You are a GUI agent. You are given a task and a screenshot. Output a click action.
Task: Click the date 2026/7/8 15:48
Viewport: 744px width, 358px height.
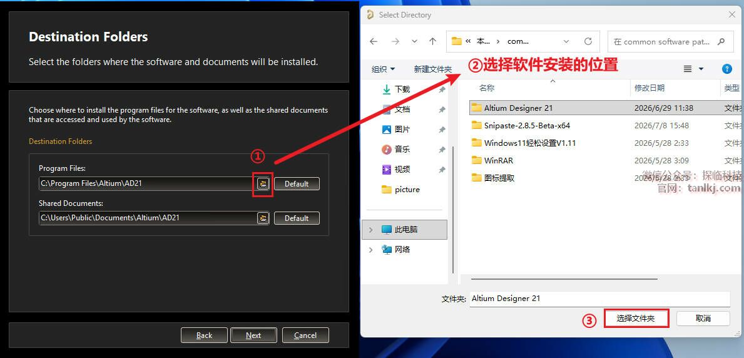point(661,125)
